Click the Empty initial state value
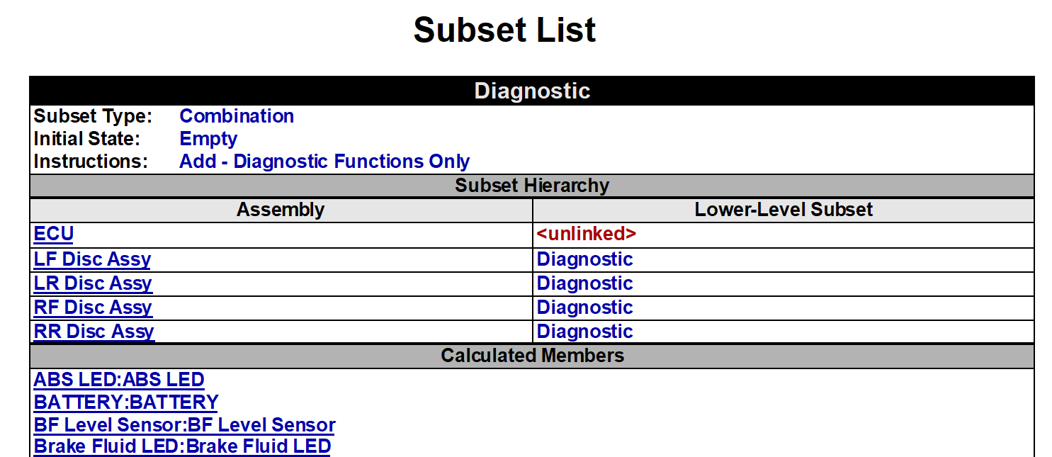 (x=208, y=139)
